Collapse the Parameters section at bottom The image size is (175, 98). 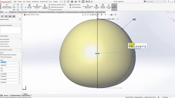pos(21,60)
